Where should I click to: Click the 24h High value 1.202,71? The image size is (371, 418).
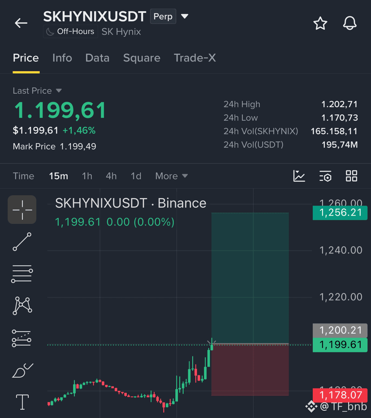[x=339, y=104]
